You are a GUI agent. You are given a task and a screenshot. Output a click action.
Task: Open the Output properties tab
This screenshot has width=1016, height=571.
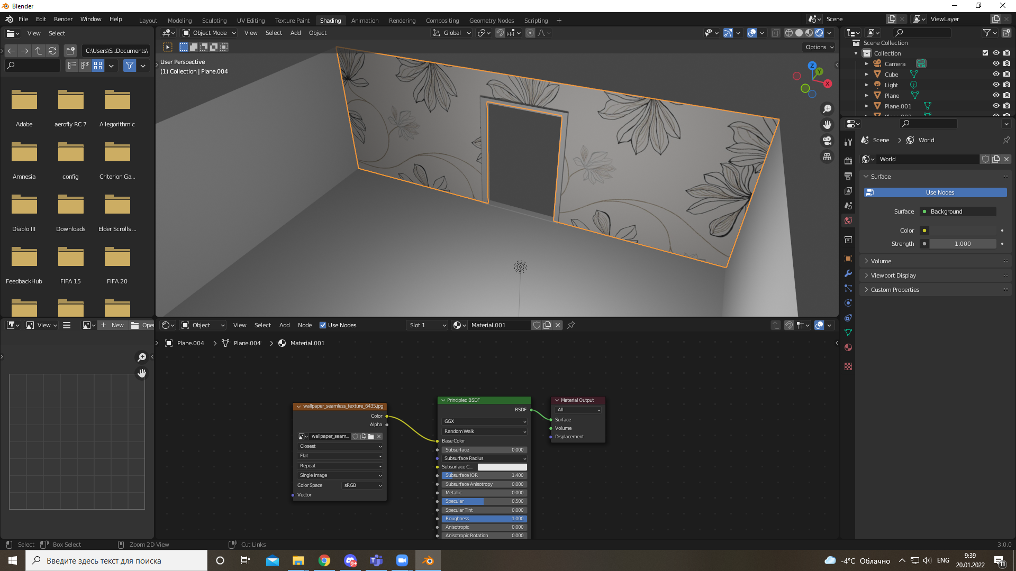pos(848,176)
